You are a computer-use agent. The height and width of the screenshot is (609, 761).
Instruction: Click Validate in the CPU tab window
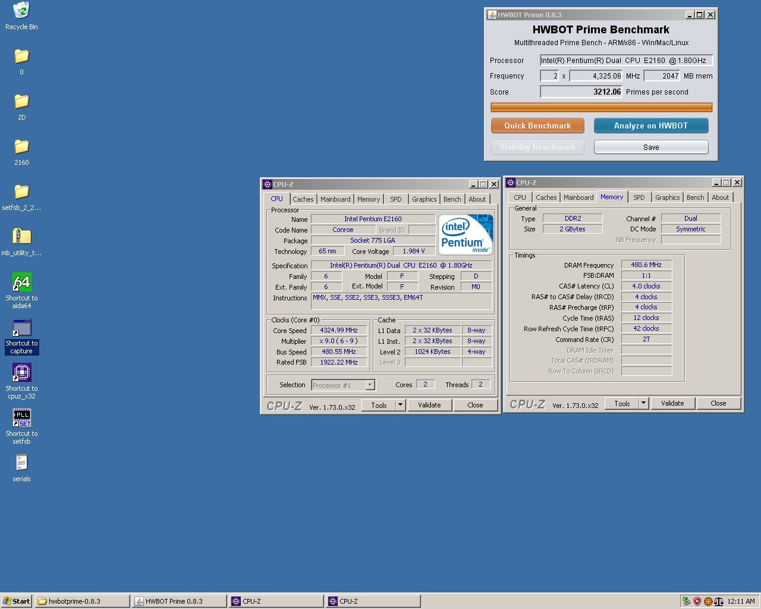coord(429,405)
